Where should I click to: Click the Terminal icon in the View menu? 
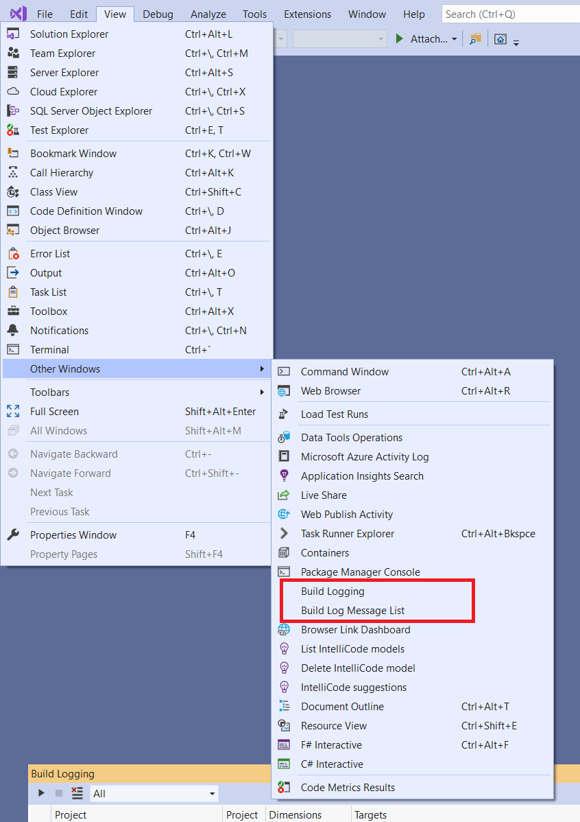[14, 349]
